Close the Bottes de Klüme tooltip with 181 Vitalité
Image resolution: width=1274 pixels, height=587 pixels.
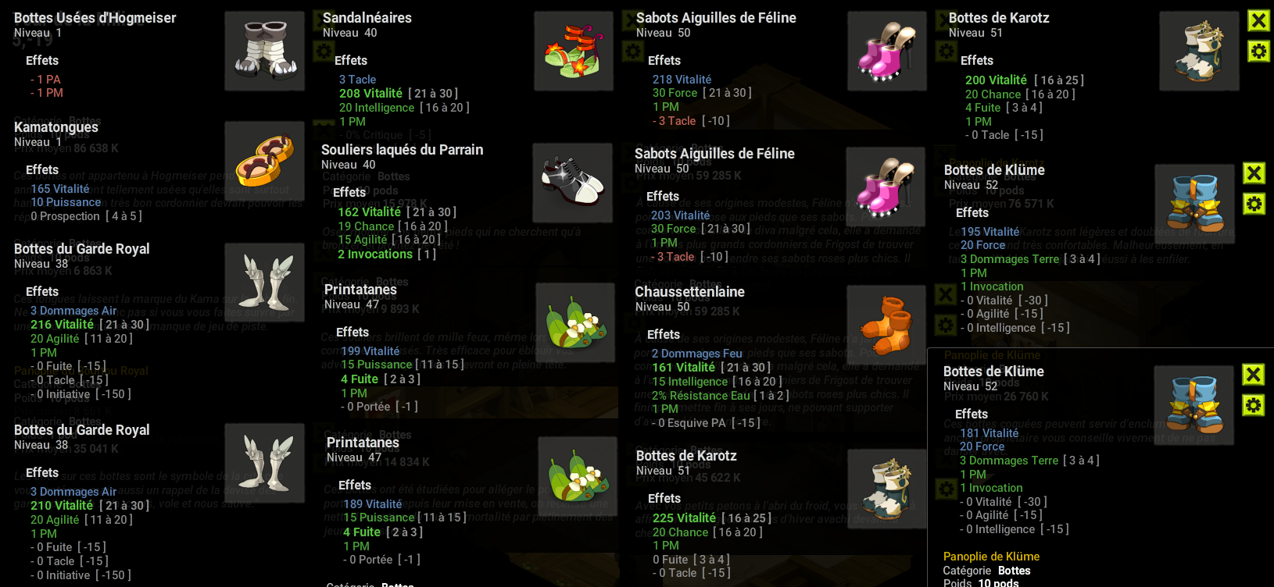(1253, 375)
